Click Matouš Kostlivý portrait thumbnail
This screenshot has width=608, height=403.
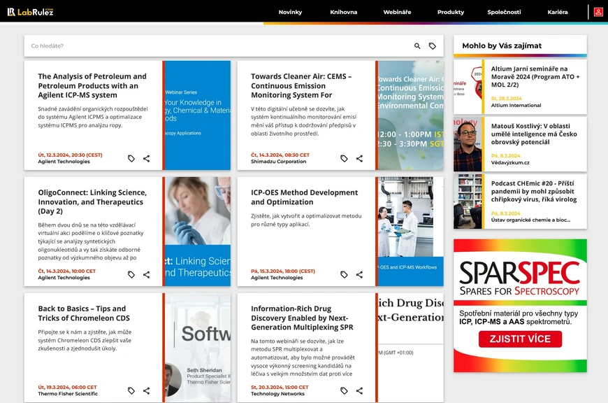(x=468, y=144)
